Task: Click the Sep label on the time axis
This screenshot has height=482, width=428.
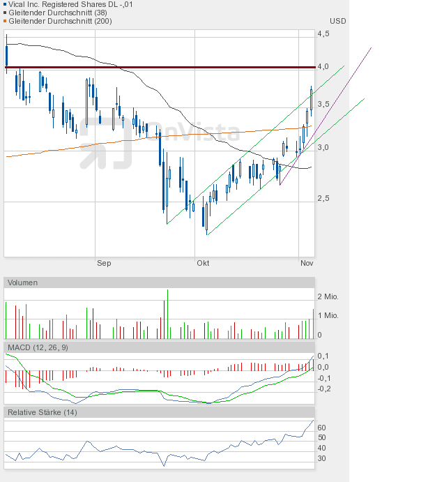Action: (x=104, y=263)
